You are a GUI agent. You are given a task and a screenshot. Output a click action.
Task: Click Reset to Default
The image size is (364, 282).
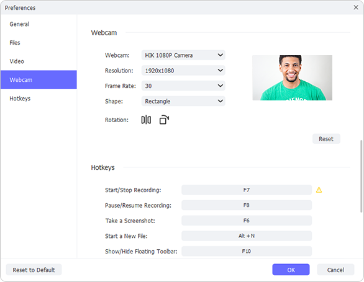(34, 270)
